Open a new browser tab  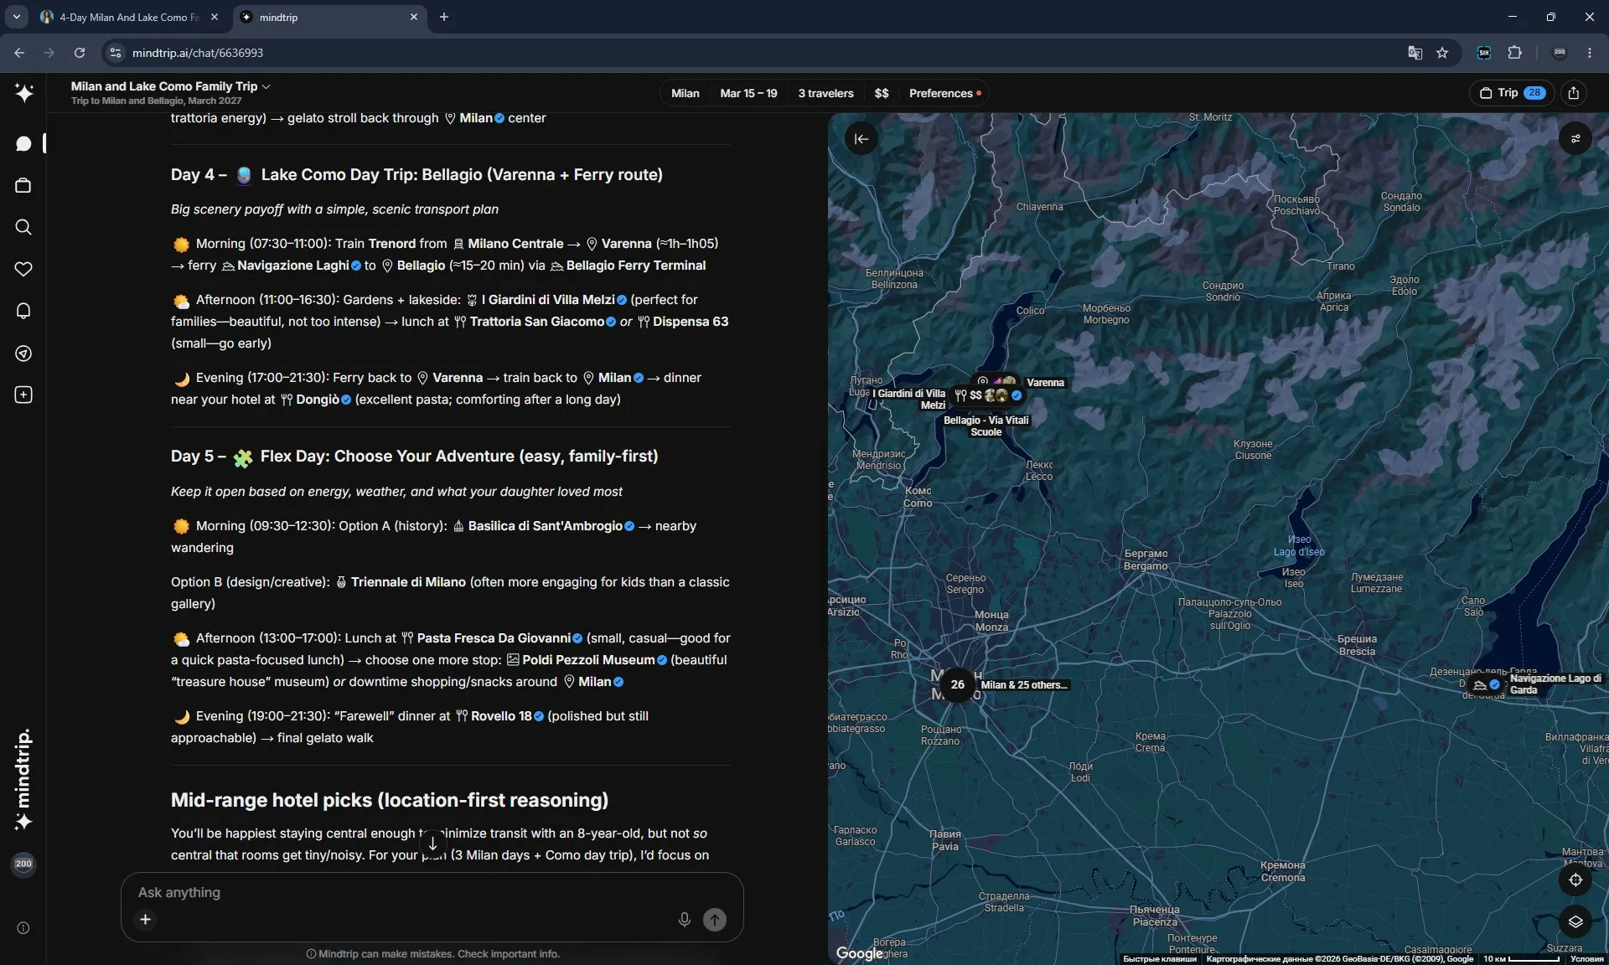click(x=444, y=17)
